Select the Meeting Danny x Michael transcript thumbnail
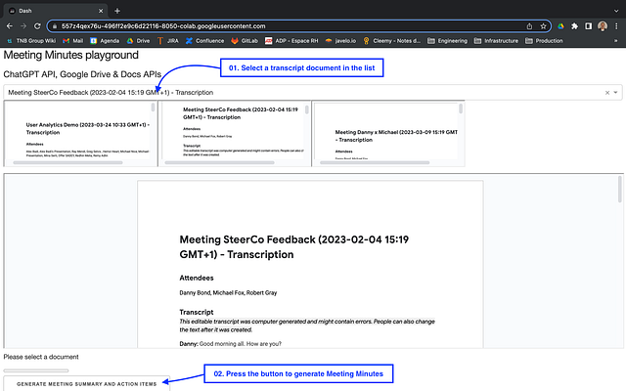The width and height of the screenshot is (626, 391). [388, 134]
